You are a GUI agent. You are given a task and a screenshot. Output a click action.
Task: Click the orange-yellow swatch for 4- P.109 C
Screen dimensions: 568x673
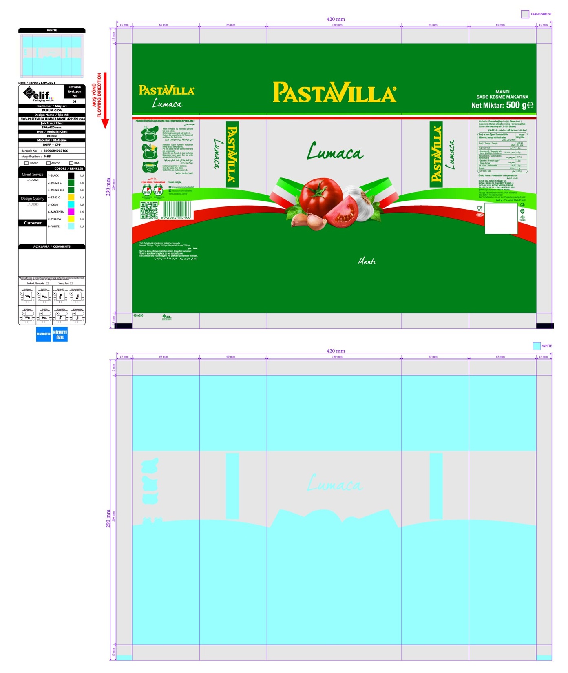tap(71, 197)
